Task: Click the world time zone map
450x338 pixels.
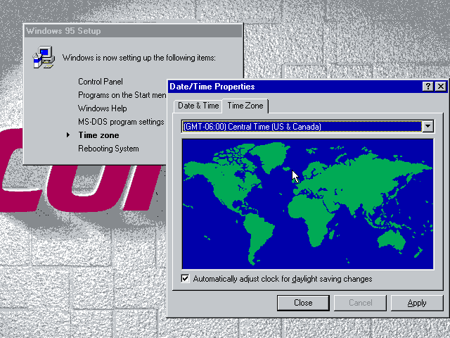Action: (308, 204)
